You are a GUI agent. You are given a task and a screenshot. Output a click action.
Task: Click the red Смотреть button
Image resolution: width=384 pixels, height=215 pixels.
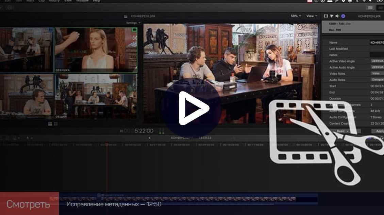point(29,204)
